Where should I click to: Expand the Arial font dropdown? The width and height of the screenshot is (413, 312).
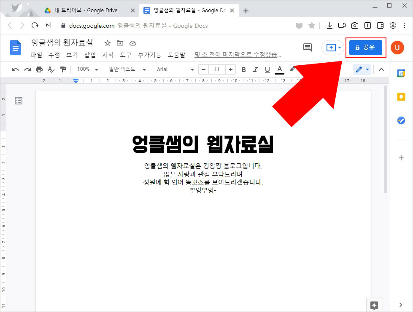(175, 69)
